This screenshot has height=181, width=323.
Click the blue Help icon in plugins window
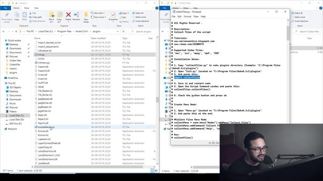pos(157,8)
